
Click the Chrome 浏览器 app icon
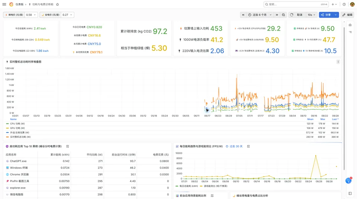click(7, 175)
